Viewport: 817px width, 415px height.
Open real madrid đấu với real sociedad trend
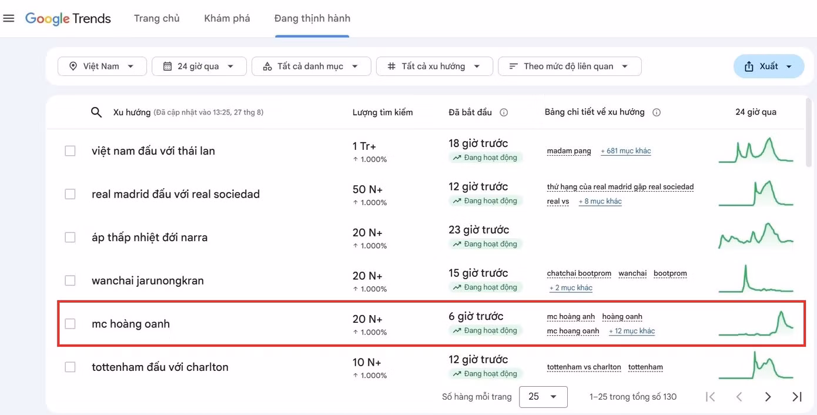click(x=176, y=194)
